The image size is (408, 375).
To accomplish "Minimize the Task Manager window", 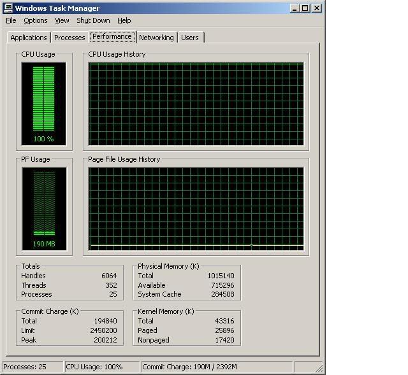I will pos(295,8).
